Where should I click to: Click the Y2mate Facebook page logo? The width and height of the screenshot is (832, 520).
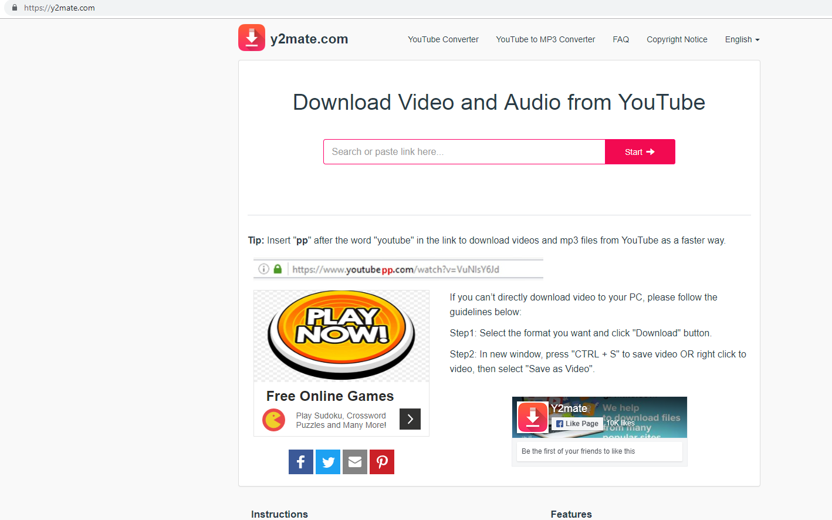point(533,417)
